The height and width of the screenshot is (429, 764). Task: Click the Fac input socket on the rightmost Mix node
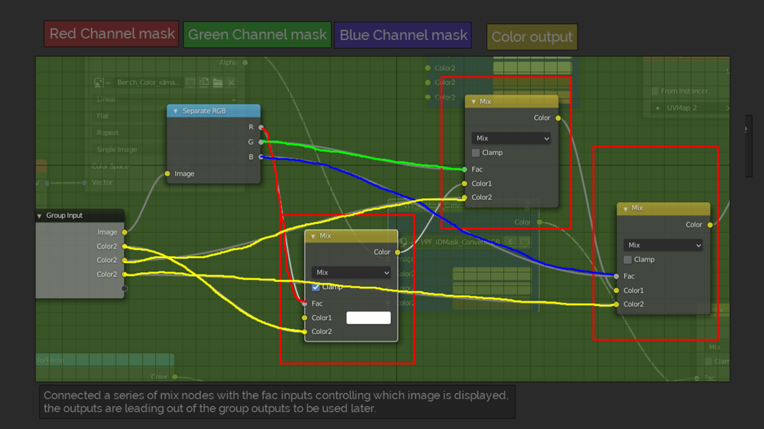[617, 276]
